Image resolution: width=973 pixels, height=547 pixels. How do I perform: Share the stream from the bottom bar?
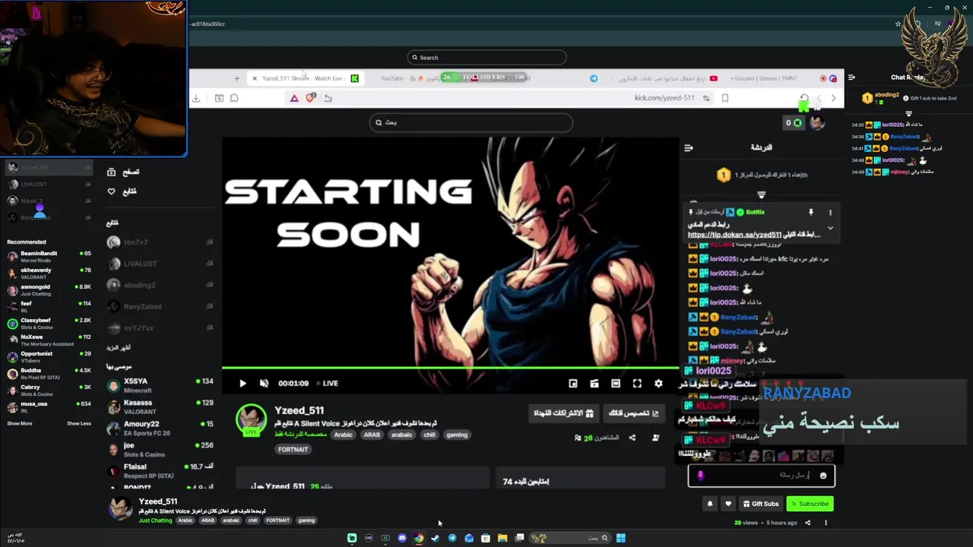807,523
